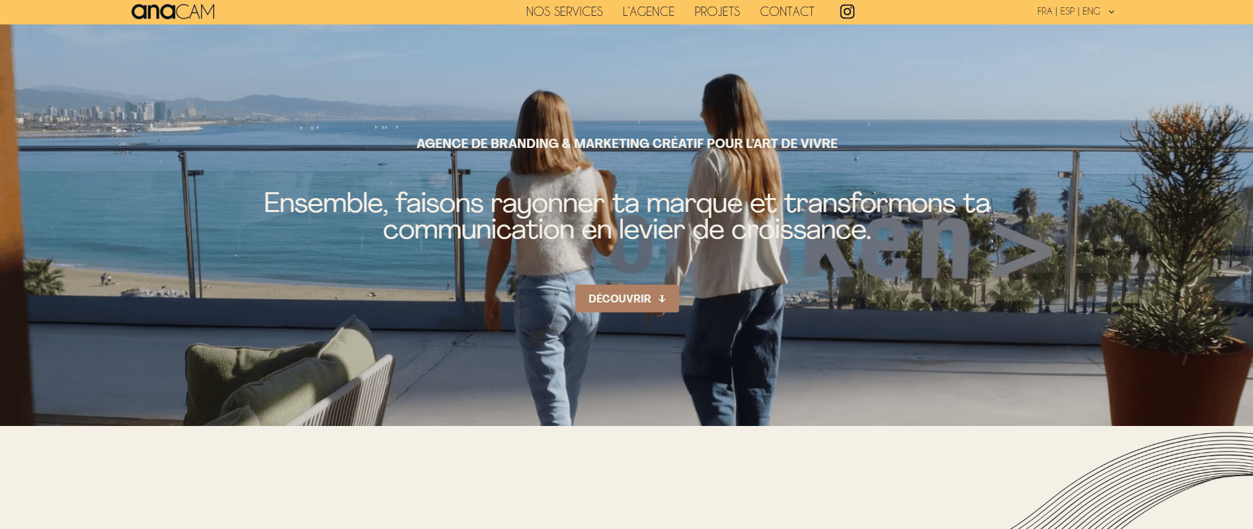Navigate to the CONTACT page
Viewport: 1253px width, 529px height.
pos(787,11)
